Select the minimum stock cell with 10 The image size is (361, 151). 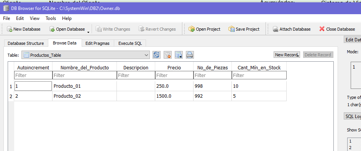click(259, 86)
